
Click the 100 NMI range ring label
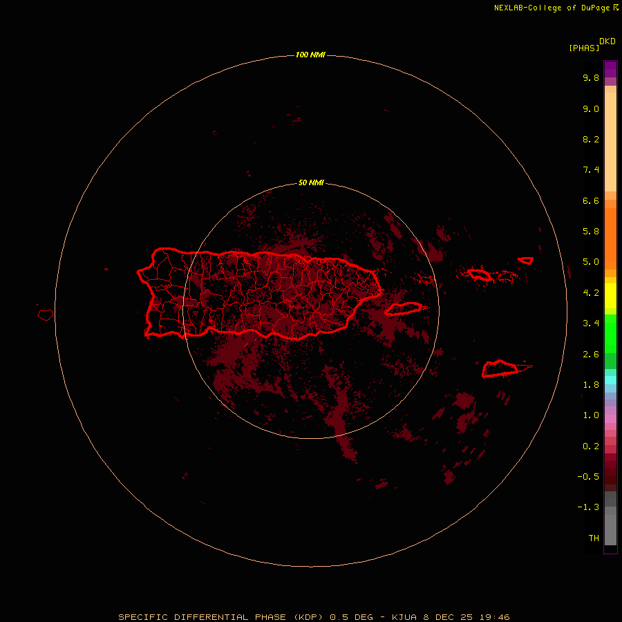click(x=310, y=55)
